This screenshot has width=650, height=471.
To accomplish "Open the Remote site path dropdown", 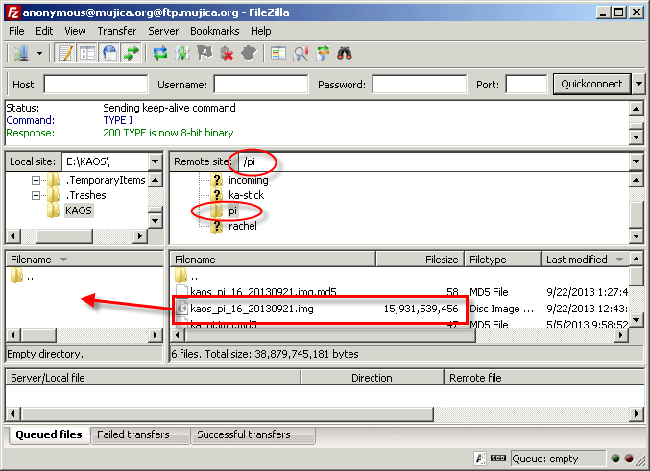I will coord(637,161).
